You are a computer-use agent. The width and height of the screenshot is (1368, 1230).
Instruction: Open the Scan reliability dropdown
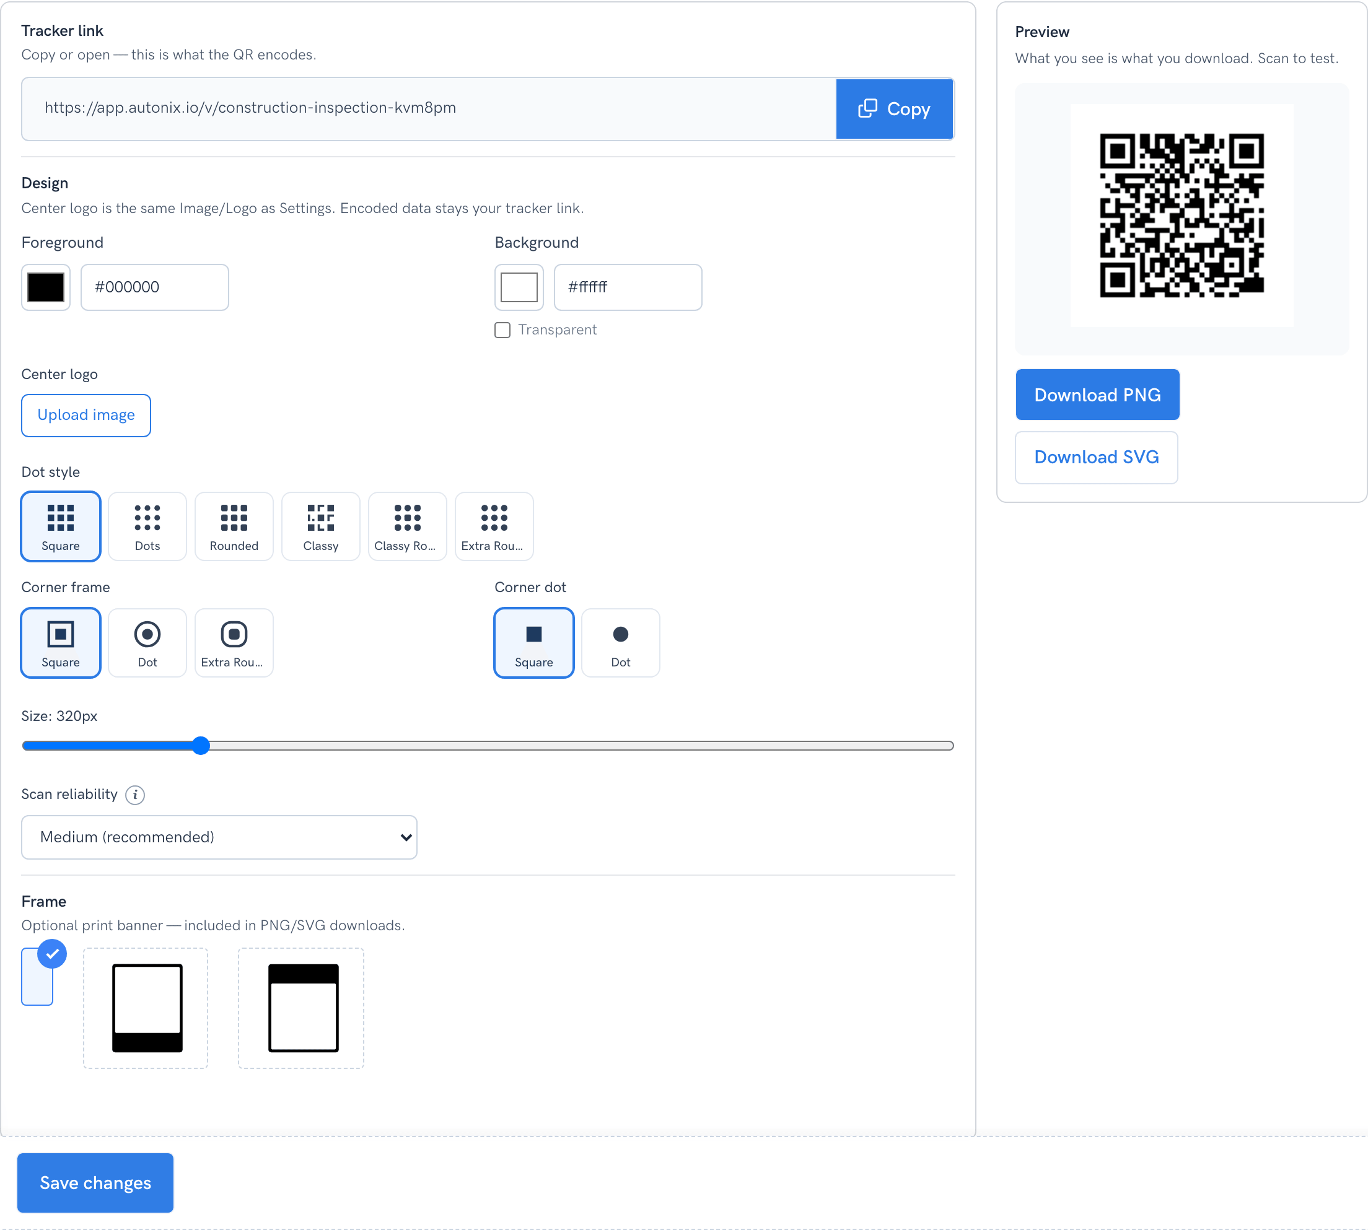[x=219, y=837]
